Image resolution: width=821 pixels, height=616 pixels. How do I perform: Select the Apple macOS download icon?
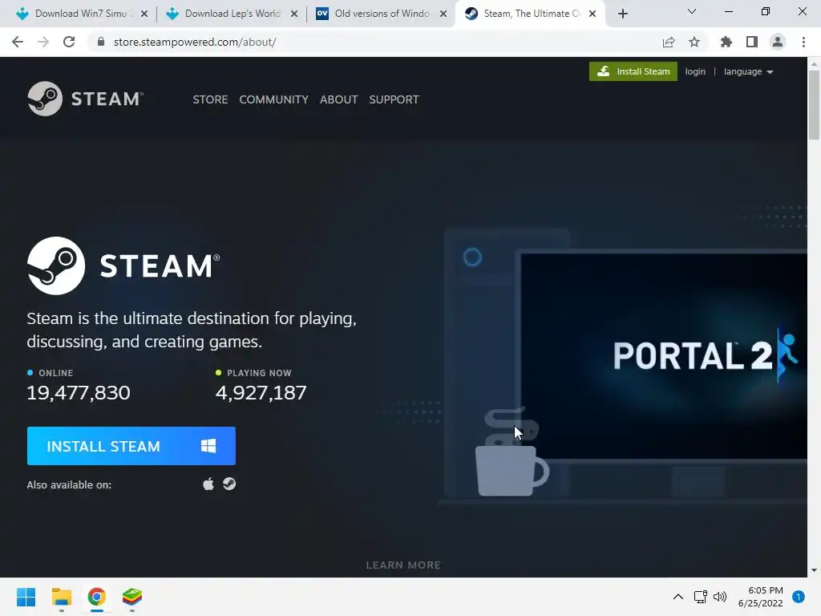[x=208, y=484]
